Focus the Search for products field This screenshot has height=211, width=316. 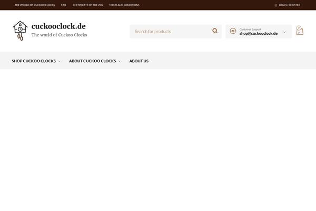(175, 32)
